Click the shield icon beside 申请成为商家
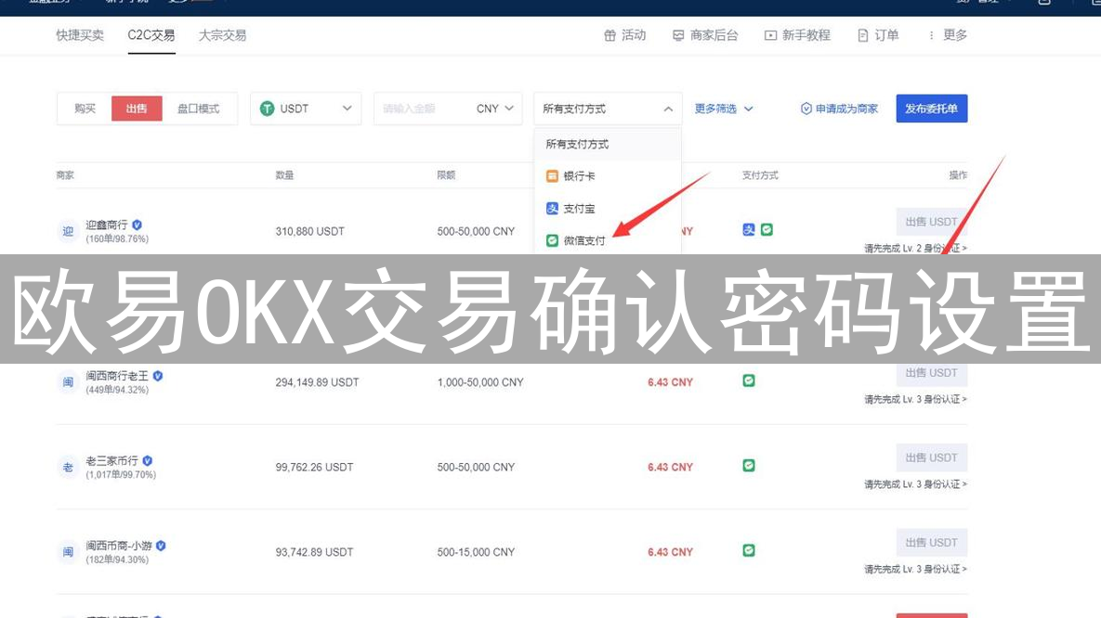The height and width of the screenshot is (618, 1101). click(x=806, y=109)
